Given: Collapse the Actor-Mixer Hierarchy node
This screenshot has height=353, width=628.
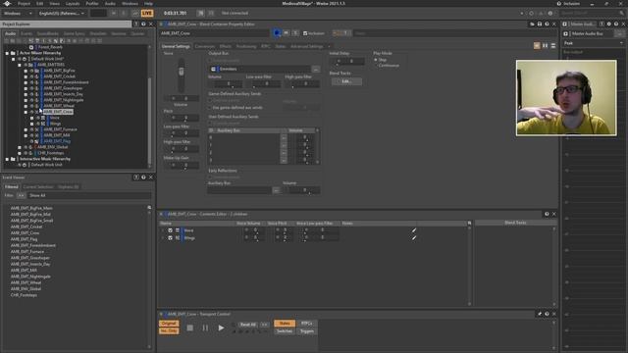Looking at the screenshot, I should (x=7, y=53).
